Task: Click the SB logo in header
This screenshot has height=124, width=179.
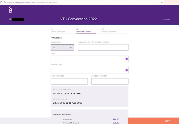Action: 11,9
